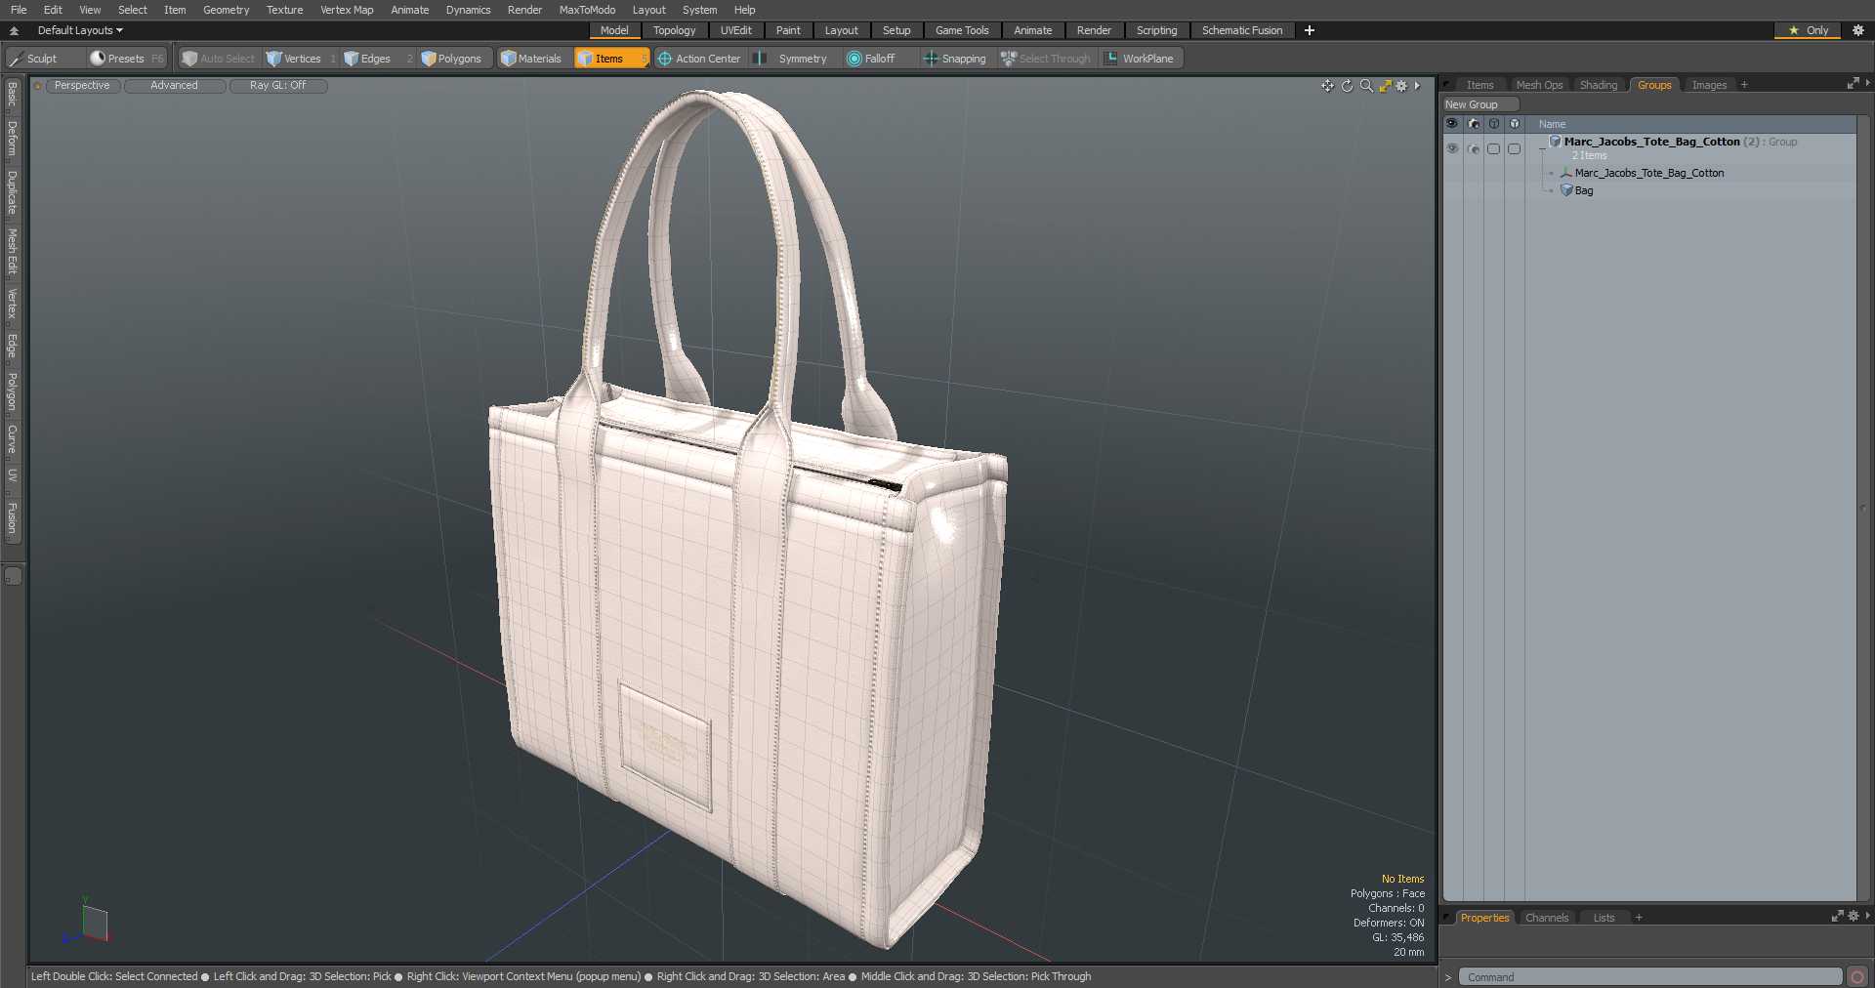
Task: Add a new tab beside Images
Action: click(x=1744, y=85)
